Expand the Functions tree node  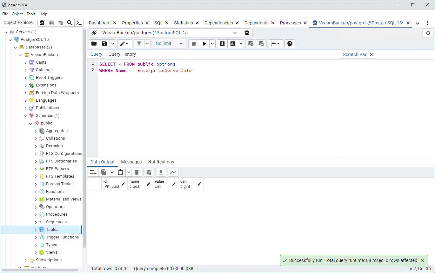(36, 192)
